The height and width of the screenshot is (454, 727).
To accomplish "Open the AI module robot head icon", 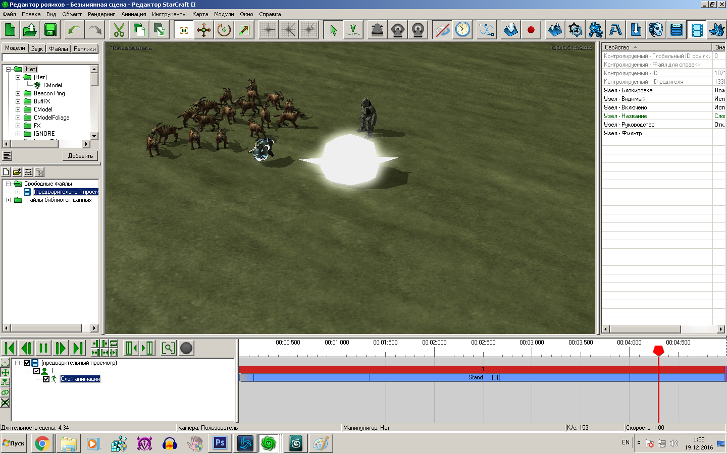I will (x=656, y=30).
